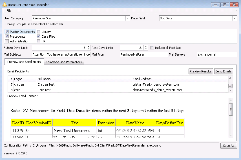Click the Configuration Path text field
241x160 pixels.
click(125, 145)
